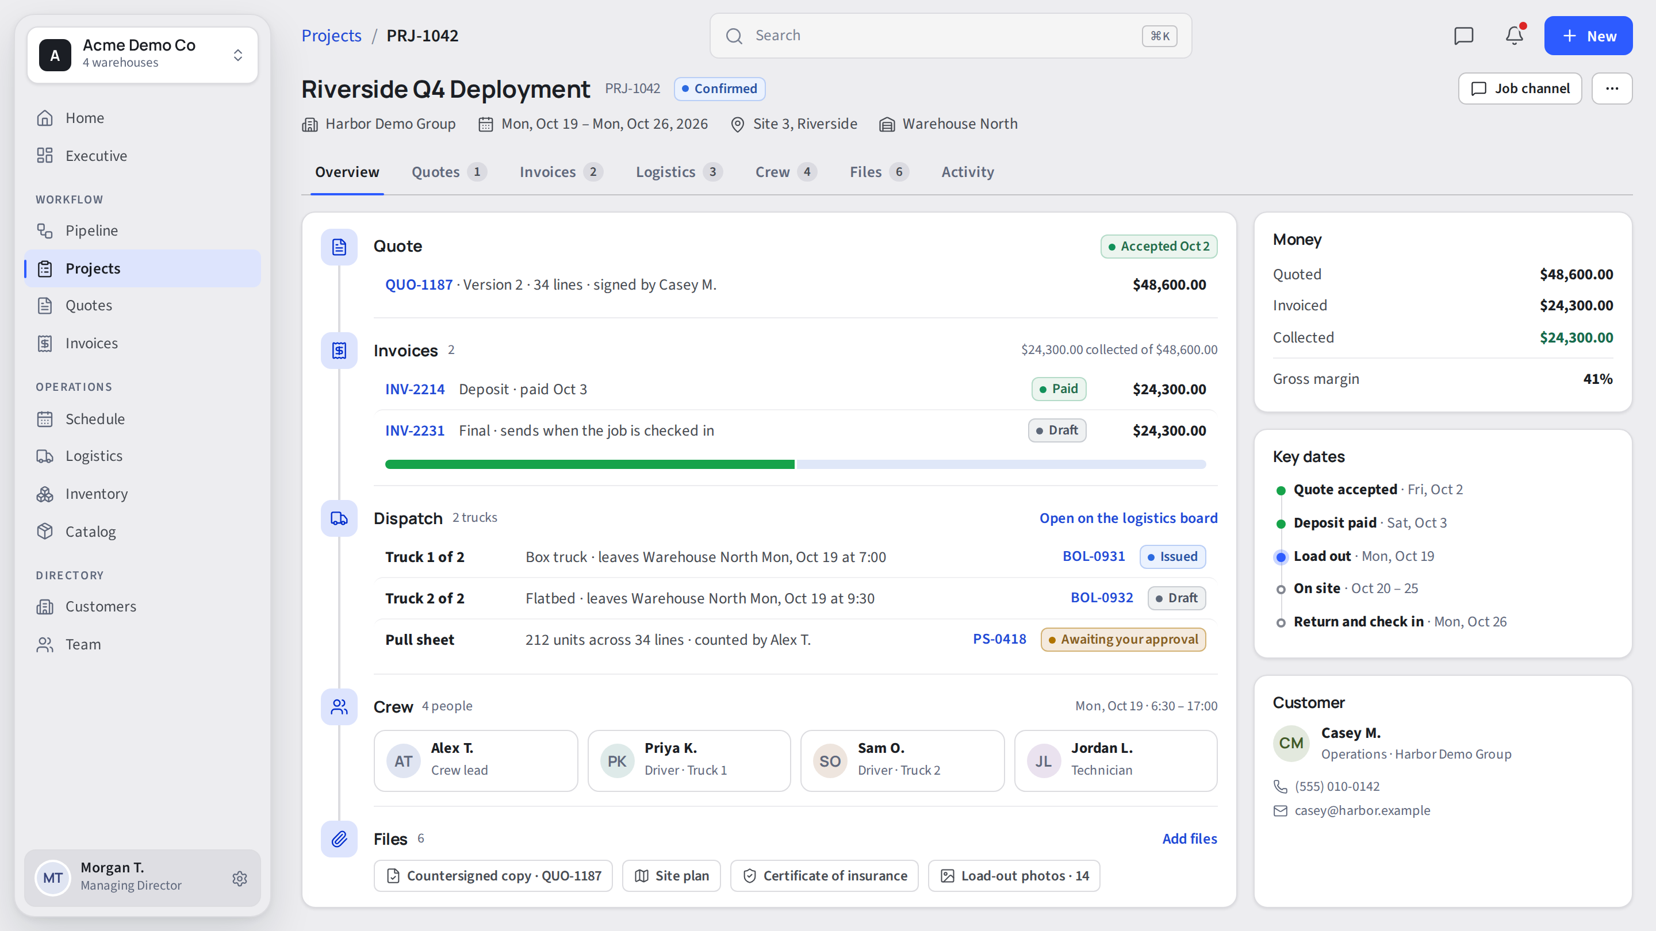
Task: Open pull sheet PS-0418
Action: 999,639
